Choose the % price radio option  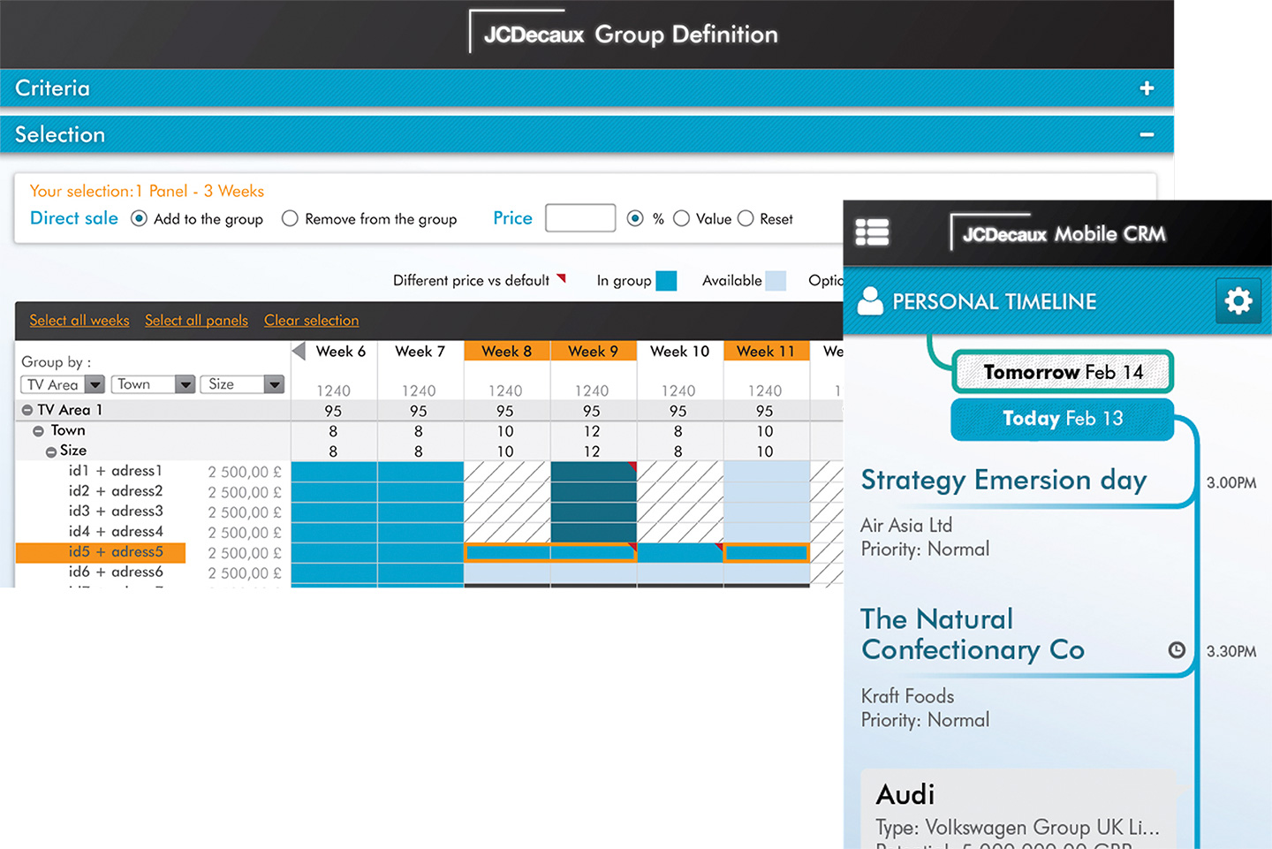[x=635, y=218]
